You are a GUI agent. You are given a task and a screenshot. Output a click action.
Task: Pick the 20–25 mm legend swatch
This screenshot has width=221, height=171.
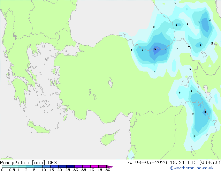62,166
